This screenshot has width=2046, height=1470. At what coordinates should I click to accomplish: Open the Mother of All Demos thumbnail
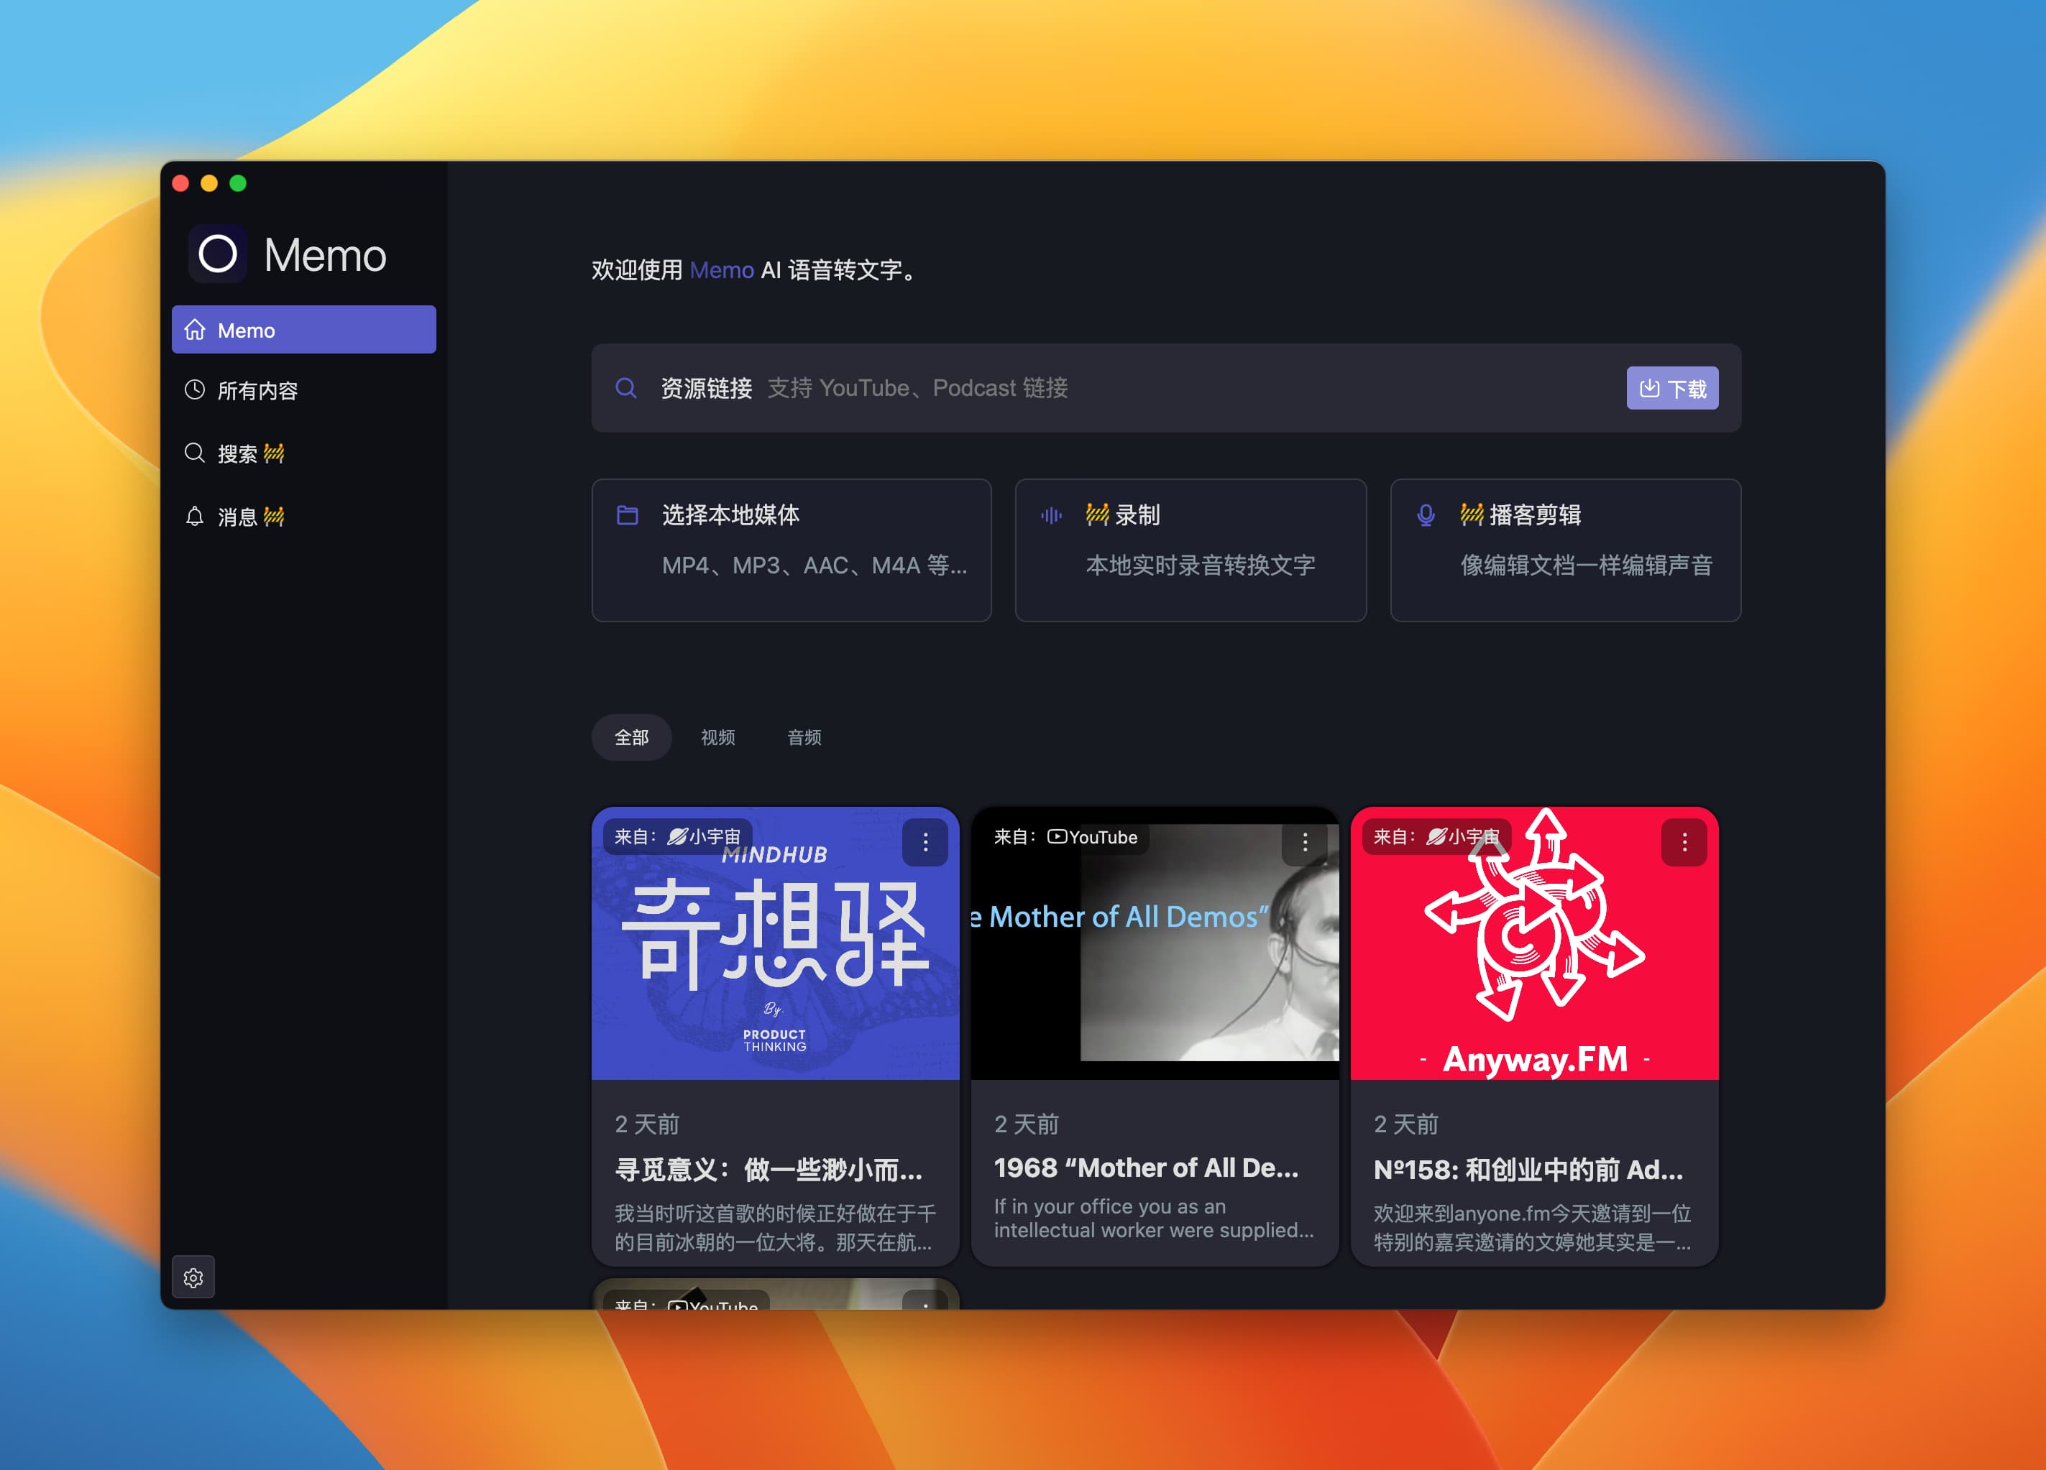point(1154,956)
